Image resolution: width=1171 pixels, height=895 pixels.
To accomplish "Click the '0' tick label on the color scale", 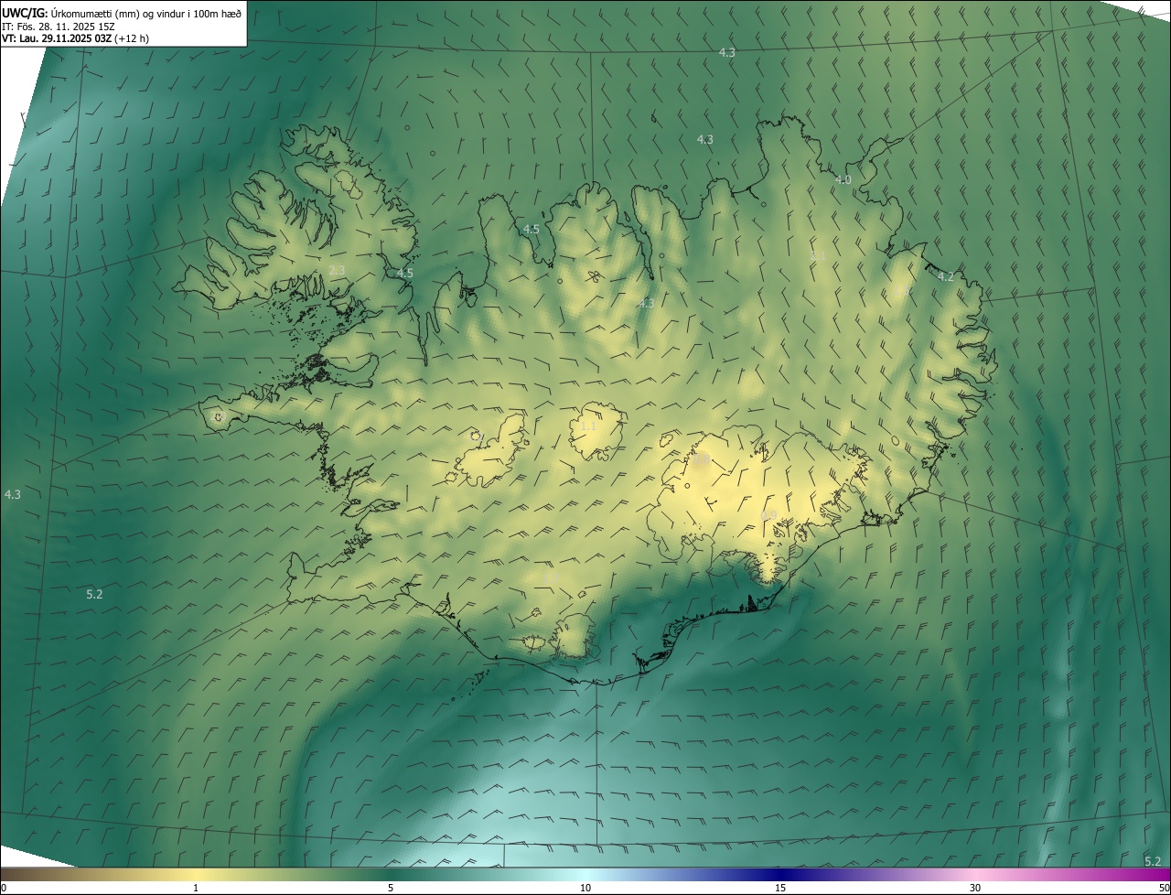I will [x=4, y=888].
